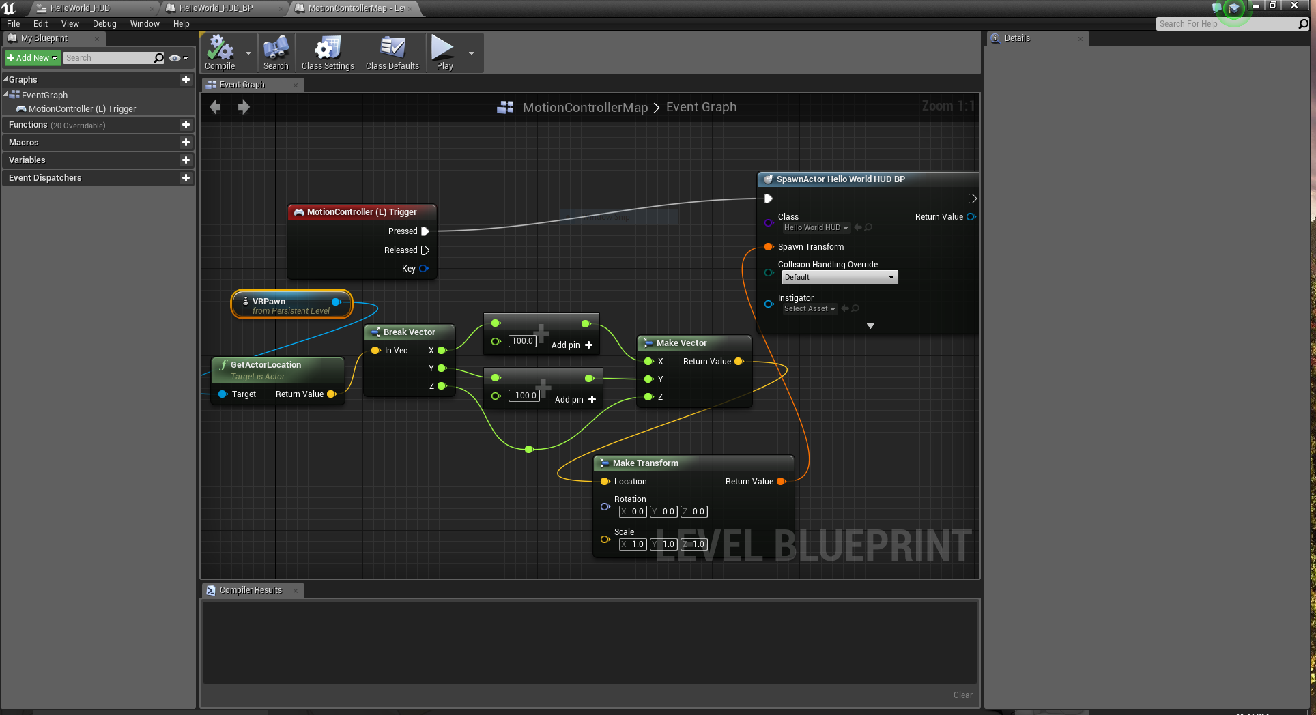This screenshot has height=715, width=1316.
Task: Add pin on the -100.0 add node
Action: 575,400
